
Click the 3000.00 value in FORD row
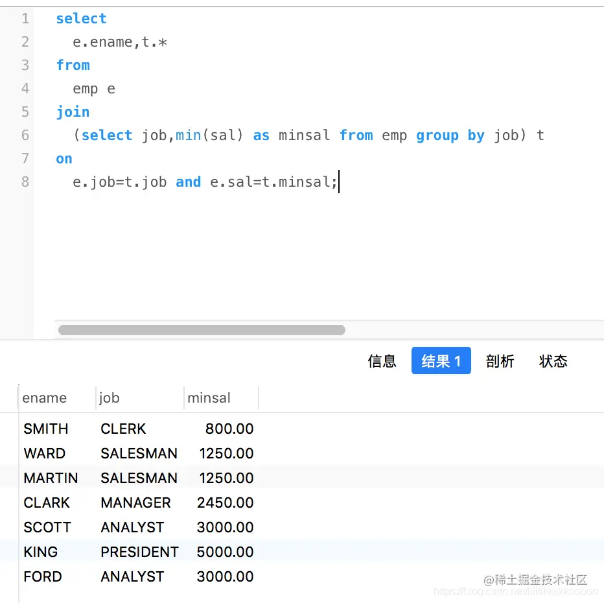point(226,577)
